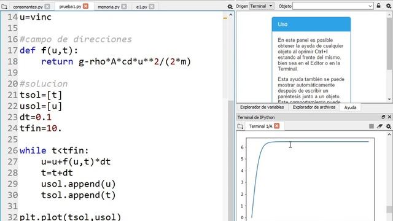The height and width of the screenshot is (221, 393).
Task: Open the editor options gear menu
Action: point(230,7)
